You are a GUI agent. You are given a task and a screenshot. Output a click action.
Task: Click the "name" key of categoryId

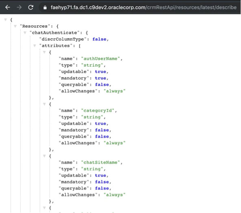point(67,110)
